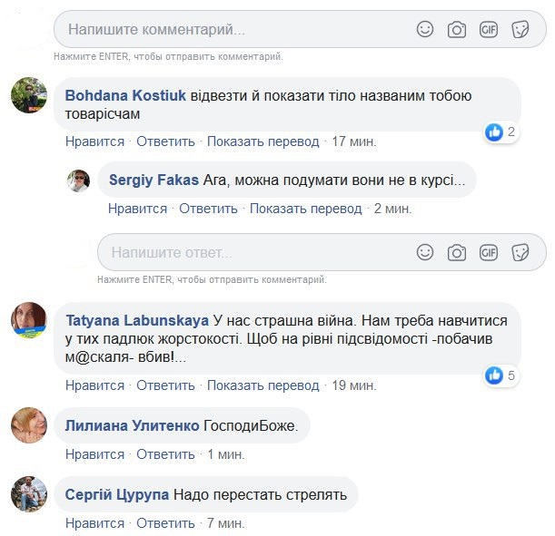Click the top comment input field

227,29
